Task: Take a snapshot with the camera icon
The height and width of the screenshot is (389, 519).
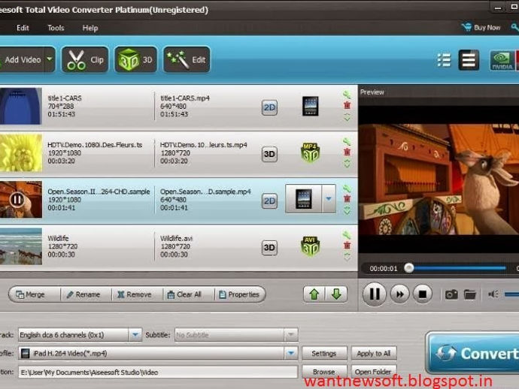Action: click(x=451, y=294)
